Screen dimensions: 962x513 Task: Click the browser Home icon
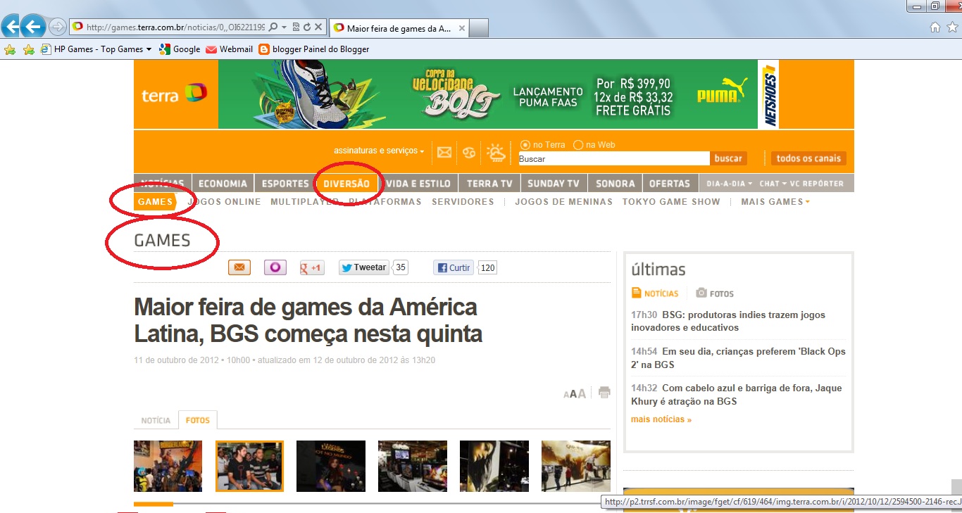(935, 27)
